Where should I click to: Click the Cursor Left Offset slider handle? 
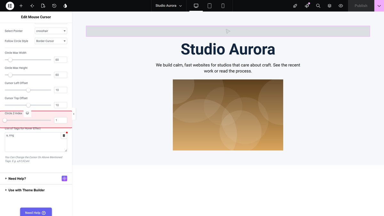point(28,90)
